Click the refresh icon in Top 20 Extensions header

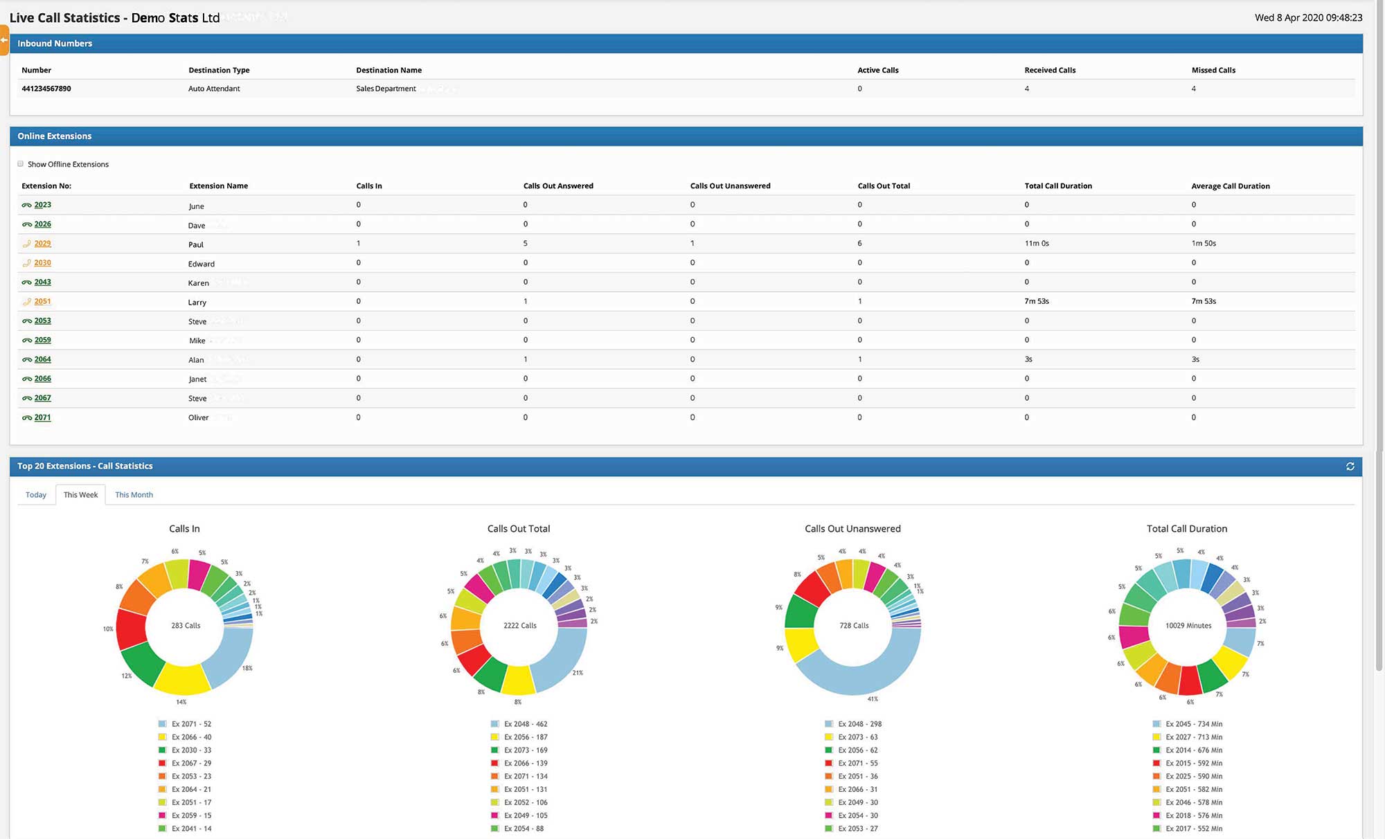coord(1350,467)
